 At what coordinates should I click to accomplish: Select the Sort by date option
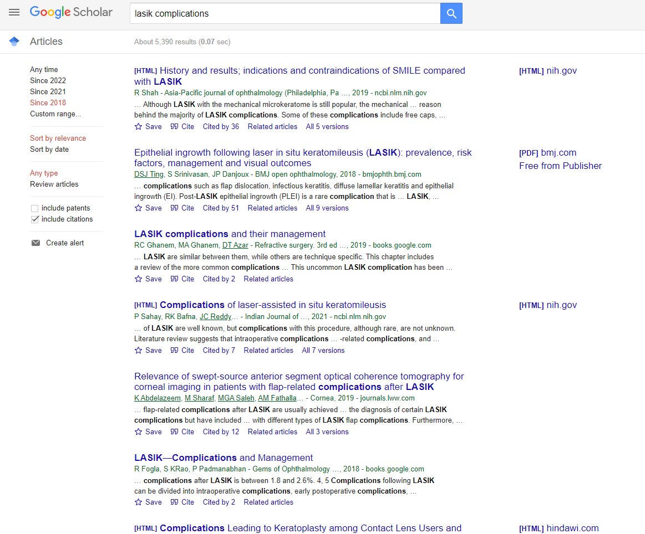[x=49, y=149]
